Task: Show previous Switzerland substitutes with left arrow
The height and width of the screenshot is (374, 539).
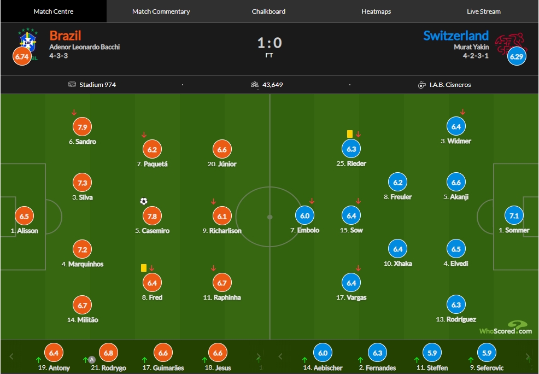Action: tap(280, 357)
